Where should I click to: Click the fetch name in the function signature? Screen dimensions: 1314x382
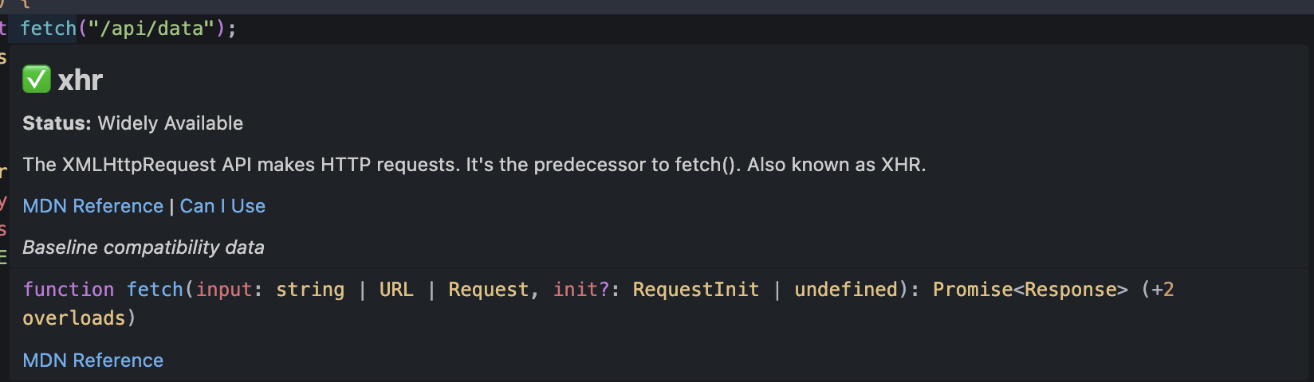pyautogui.click(x=155, y=290)
